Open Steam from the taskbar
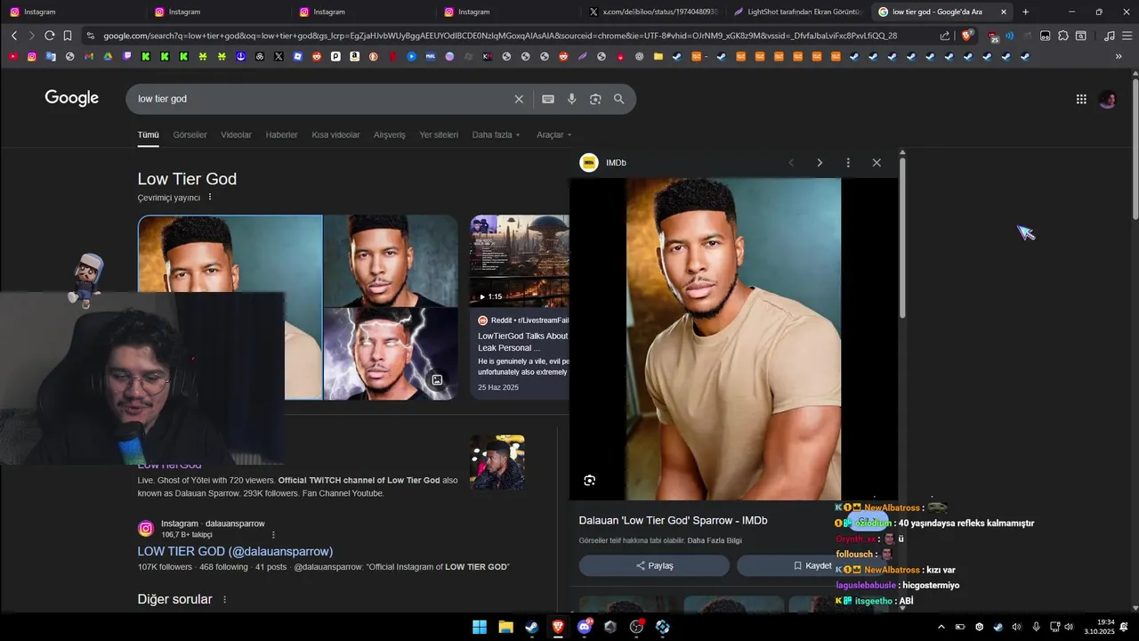The height and width of the screenshot is (641, 1139). point(531,627)
